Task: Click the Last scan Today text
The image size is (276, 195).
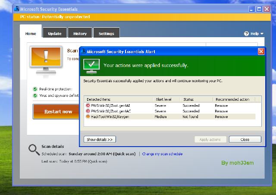Action: [x=74, y=161]
